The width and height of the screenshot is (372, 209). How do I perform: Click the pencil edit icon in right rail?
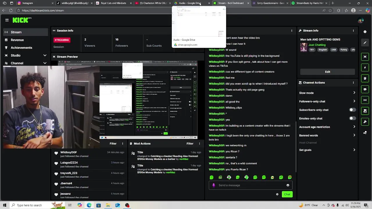click(x=365, y=43)
